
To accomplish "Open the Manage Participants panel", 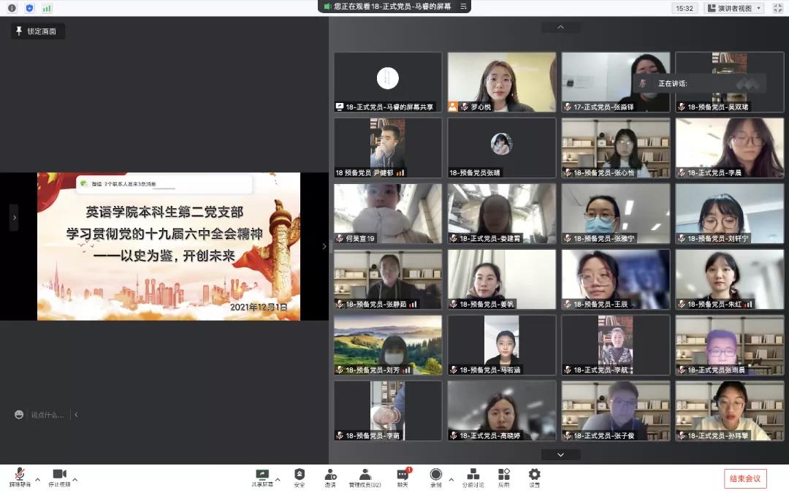I will tap(365, 475).
